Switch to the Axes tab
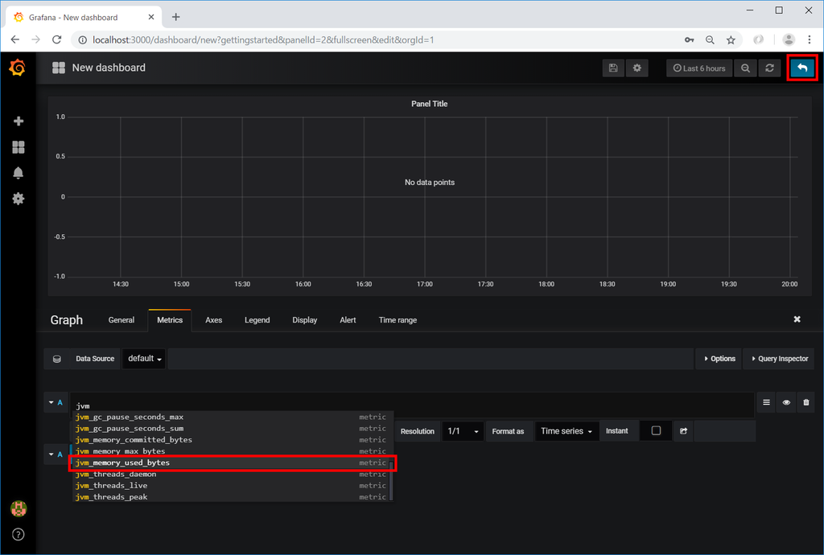Screen dimensions: 824x555 tap(214, 320)
